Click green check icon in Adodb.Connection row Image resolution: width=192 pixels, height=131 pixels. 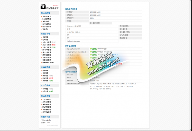pyautogui.click(x=91, y=55)
